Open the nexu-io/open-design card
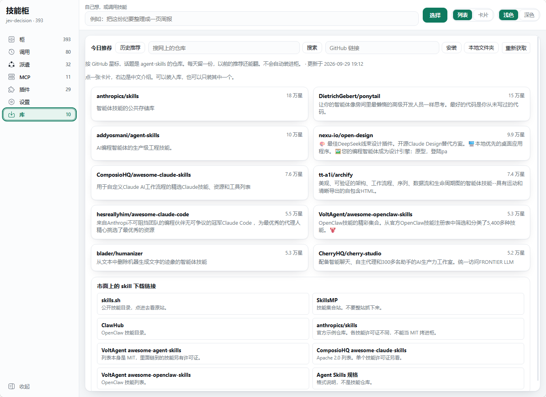The height and width of the screenshot is (397, 546). pyautogui.click(x=422, y=143)
